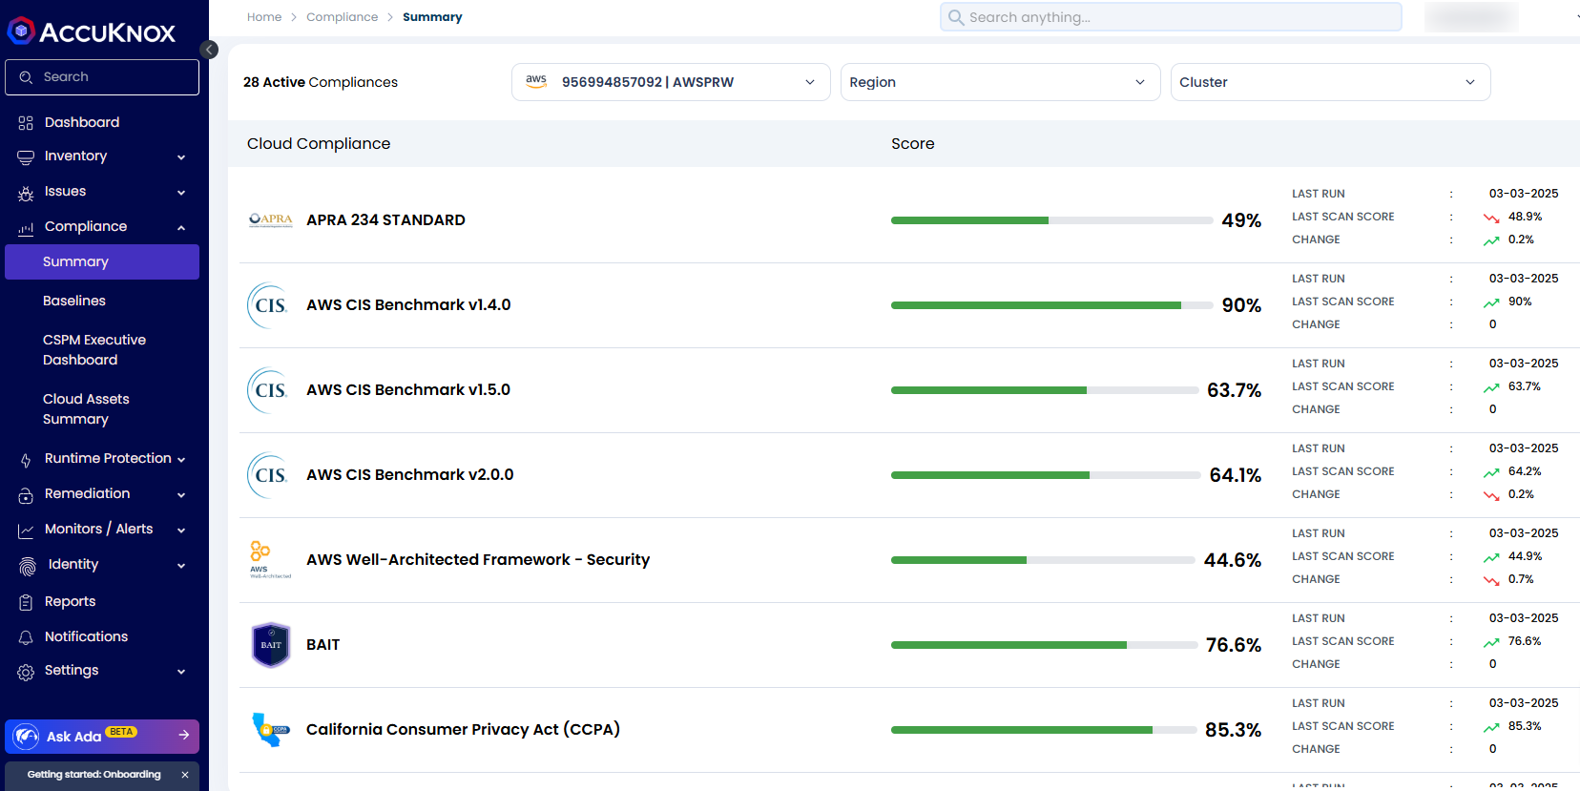Click the AWS Well-Architected logo icon

[x=269, y=560]
